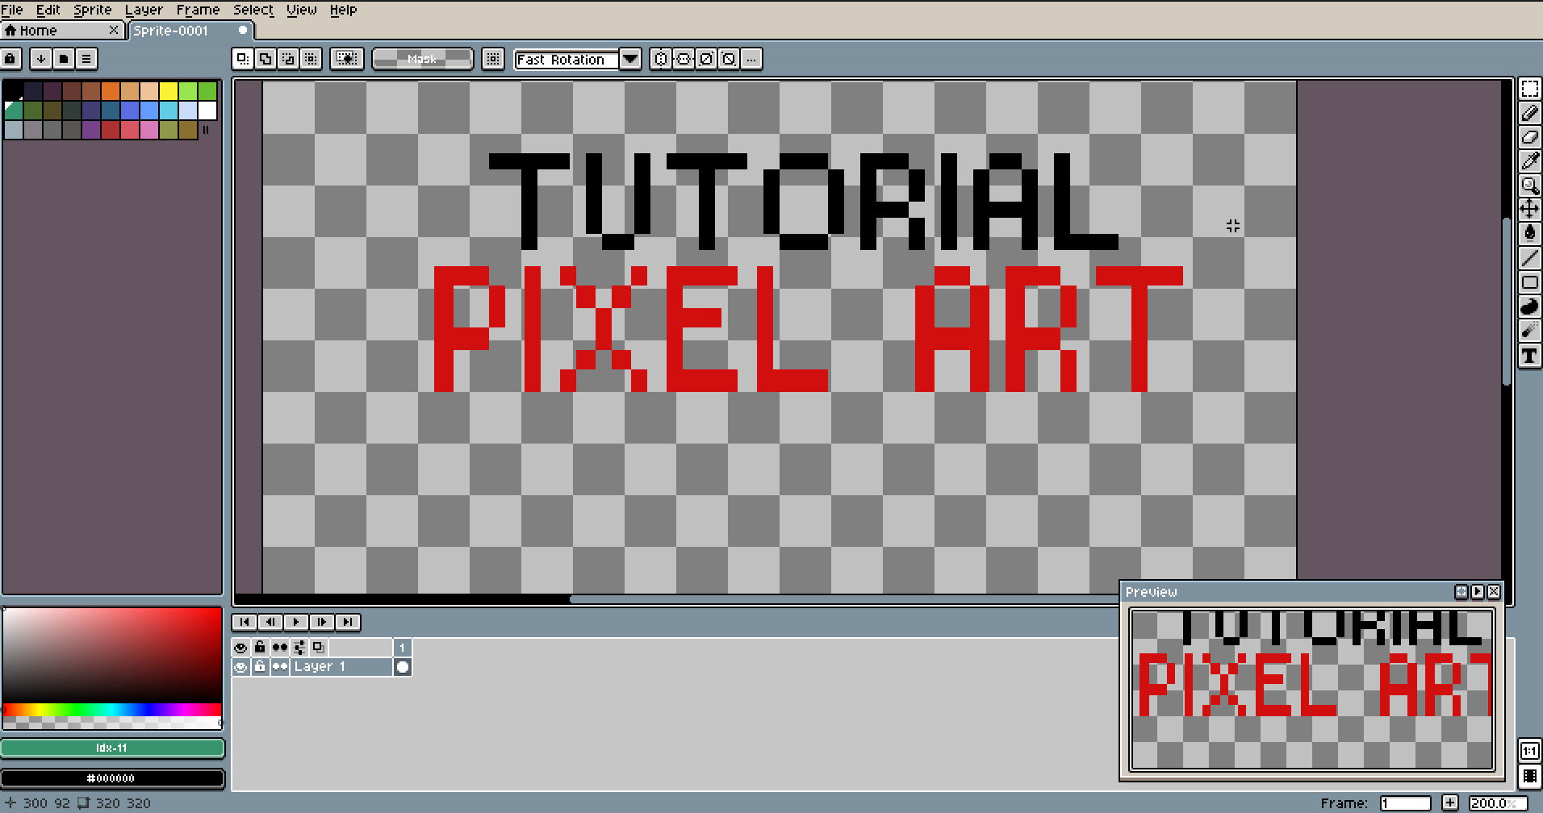Select the Pencil tool
The image size is (1543, 813).
click(x=1529, y=114)
